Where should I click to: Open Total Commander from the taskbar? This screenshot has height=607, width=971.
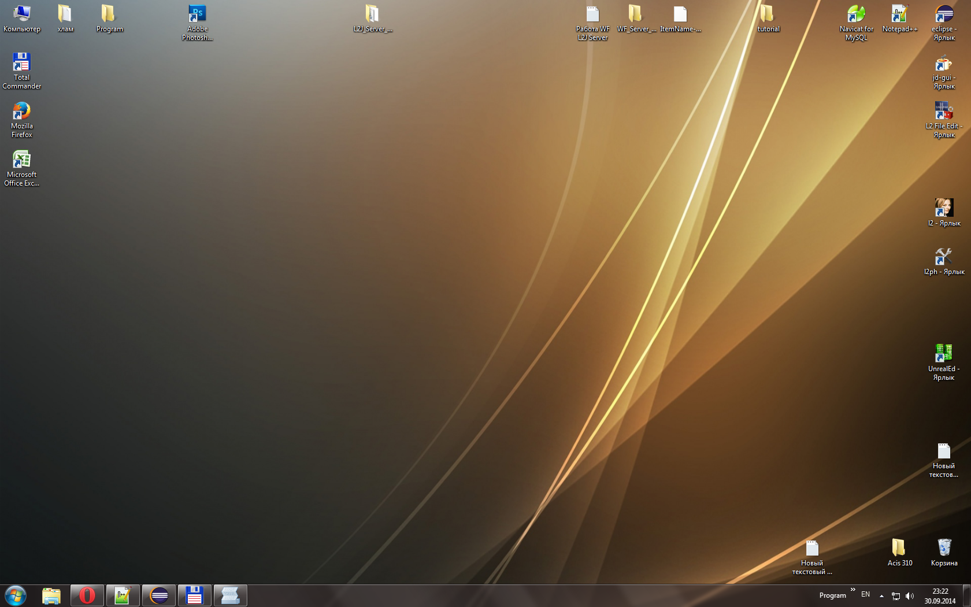coord(195,595)
